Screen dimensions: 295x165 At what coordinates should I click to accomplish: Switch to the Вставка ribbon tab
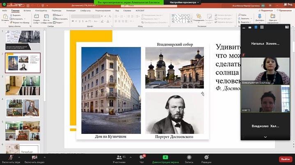click(27, 10)
